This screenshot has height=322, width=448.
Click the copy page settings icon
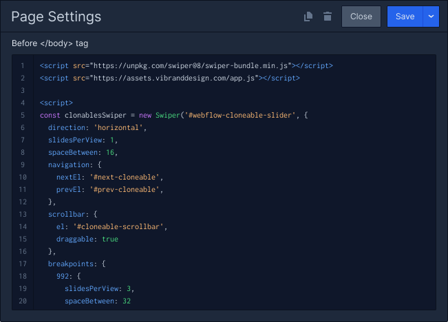(x=309, y=17)
